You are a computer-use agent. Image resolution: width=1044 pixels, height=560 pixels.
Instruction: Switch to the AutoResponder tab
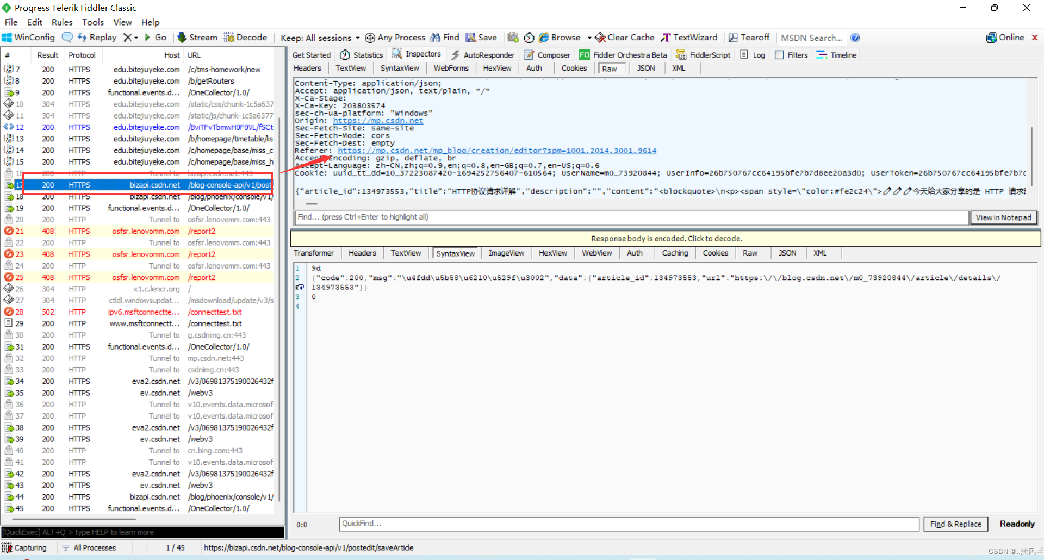(482, 55)
